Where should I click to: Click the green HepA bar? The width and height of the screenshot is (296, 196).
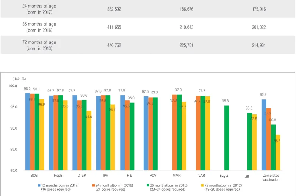click(227, 138)
